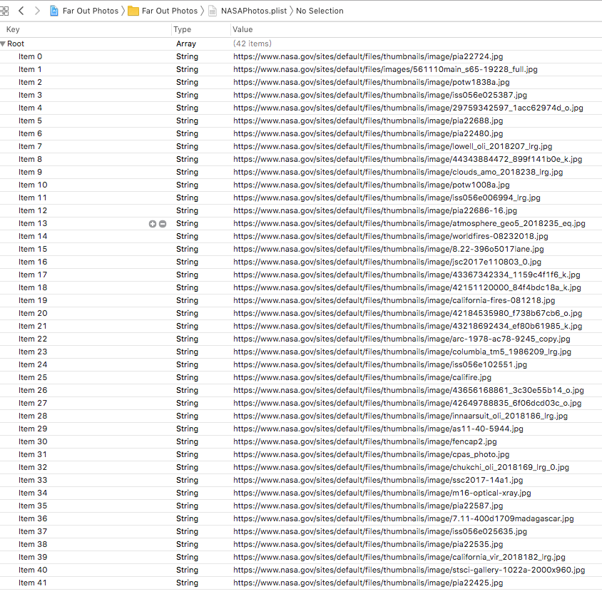This screenshot has height=594, width=602.
Task: Click the potw1008a.jpg URL value
Action: click(x=372, y=185)
